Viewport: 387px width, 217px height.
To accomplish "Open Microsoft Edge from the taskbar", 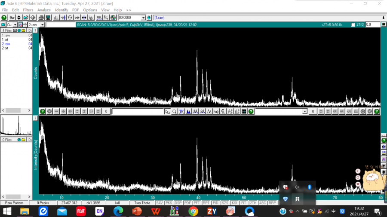I will pos(118,211).
